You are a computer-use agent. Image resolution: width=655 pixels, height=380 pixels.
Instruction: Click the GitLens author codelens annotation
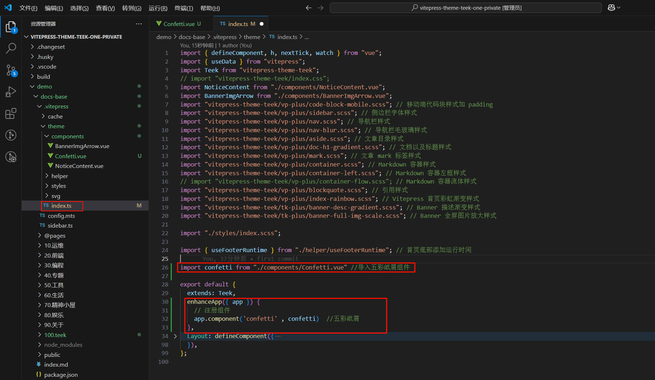[x=216, y=46]
